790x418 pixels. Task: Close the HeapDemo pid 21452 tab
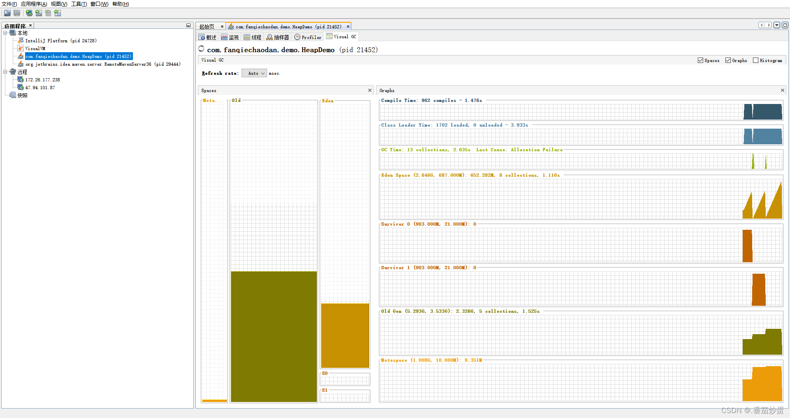[348, 27]
